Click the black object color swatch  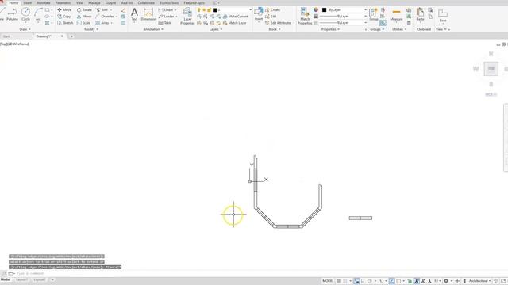point(324,10)
